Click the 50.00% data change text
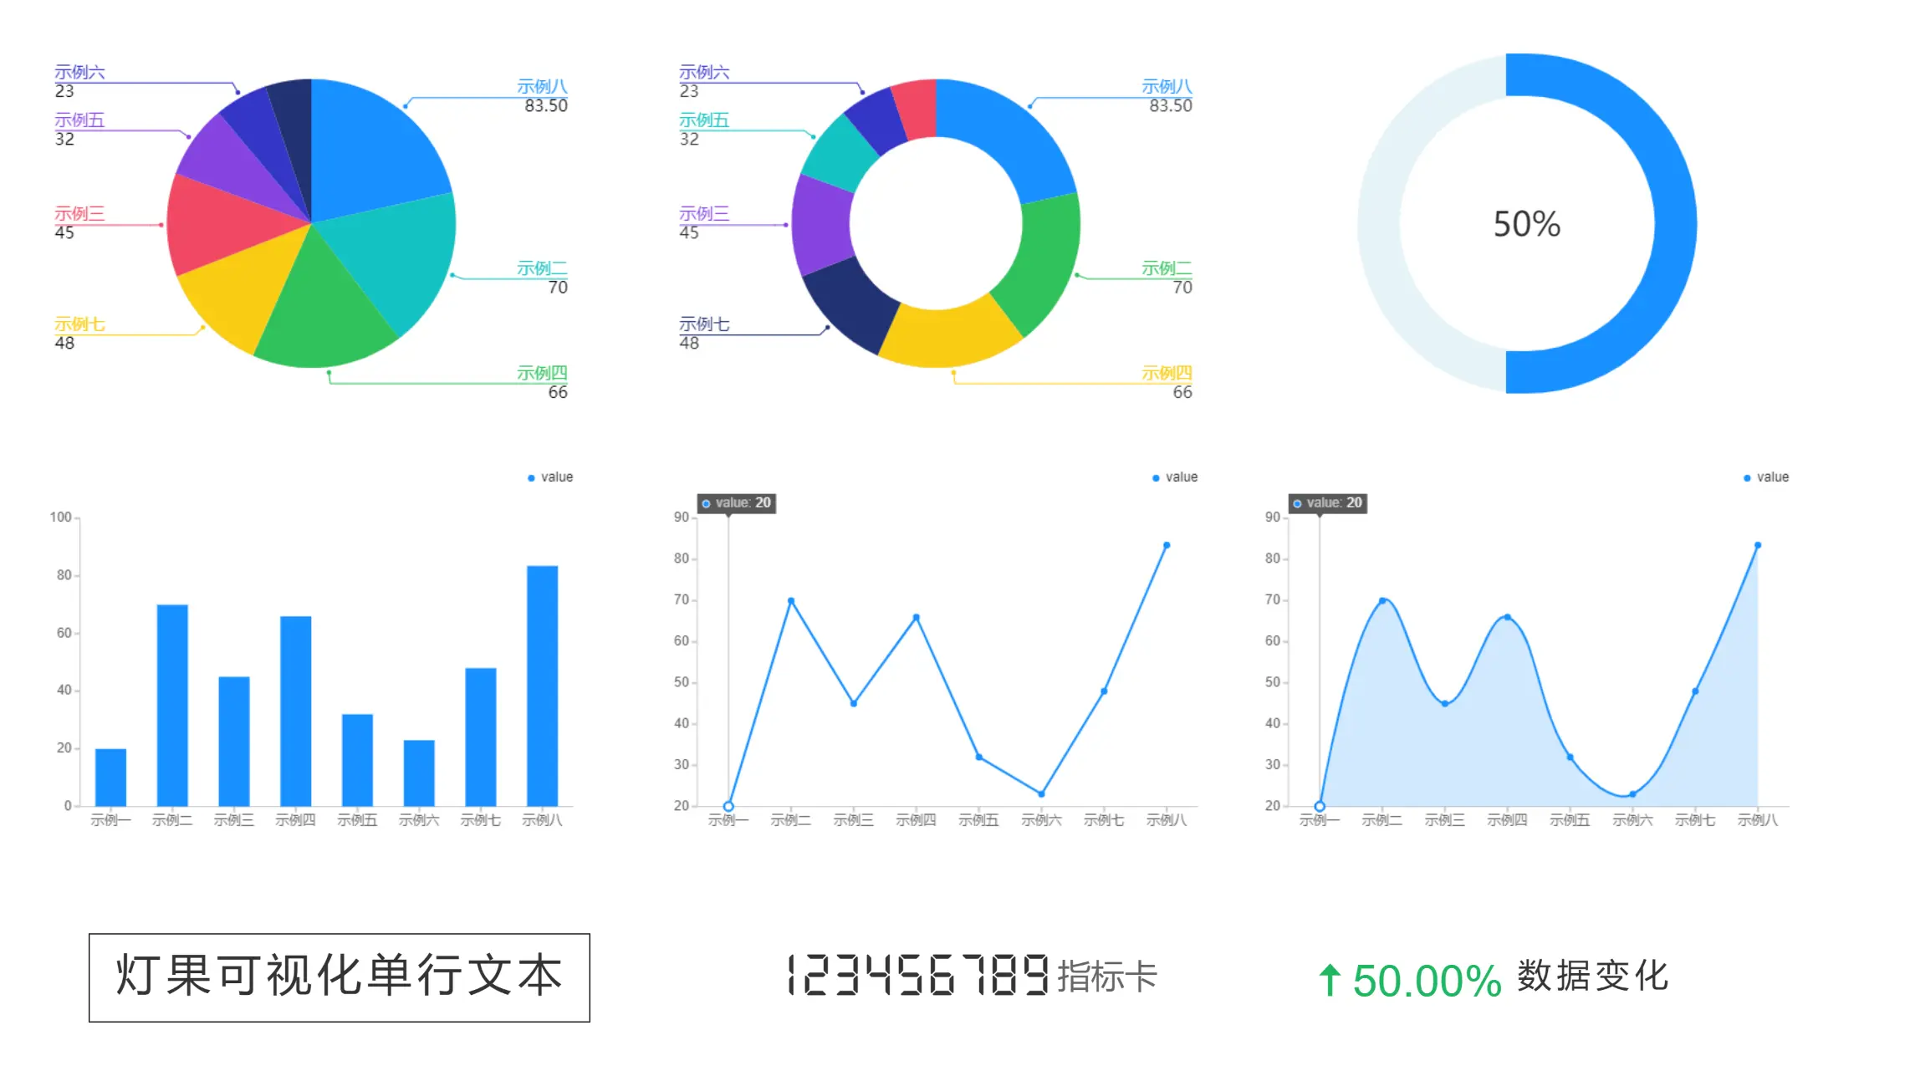The width and height of the screenshot is (1910, 1076). click(1427, 981)
